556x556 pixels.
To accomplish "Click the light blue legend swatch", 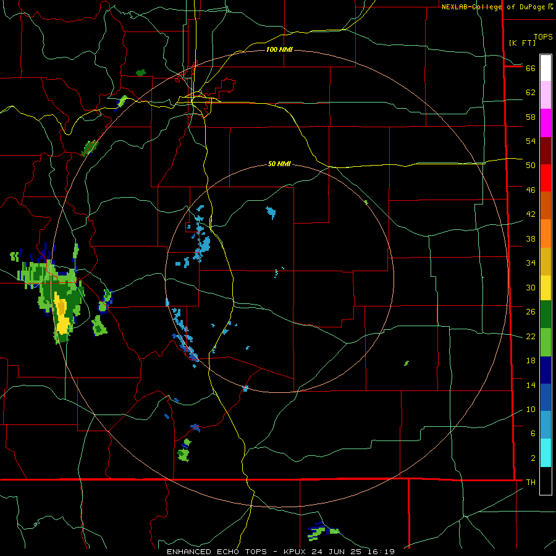I will pos(545,425).
